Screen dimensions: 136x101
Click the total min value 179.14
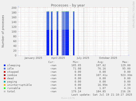76,91
